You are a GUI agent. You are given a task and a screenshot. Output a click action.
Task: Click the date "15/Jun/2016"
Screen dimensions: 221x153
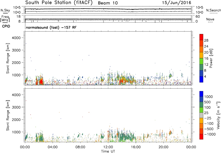click(177, 3)
